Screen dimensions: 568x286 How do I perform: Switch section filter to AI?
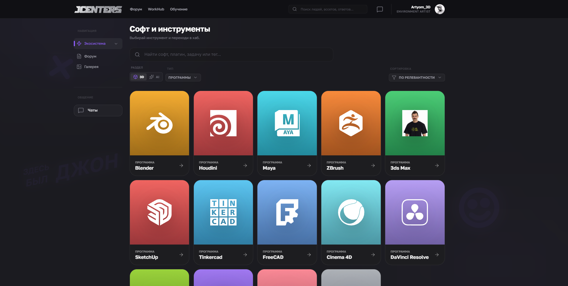click(x=154, y=77)
